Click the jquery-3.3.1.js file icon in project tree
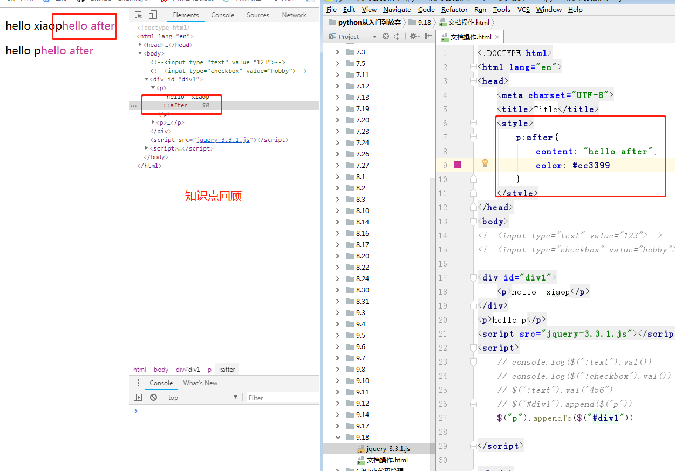The height and width of the screenshot is (471, 675). [x=361, y=449]
